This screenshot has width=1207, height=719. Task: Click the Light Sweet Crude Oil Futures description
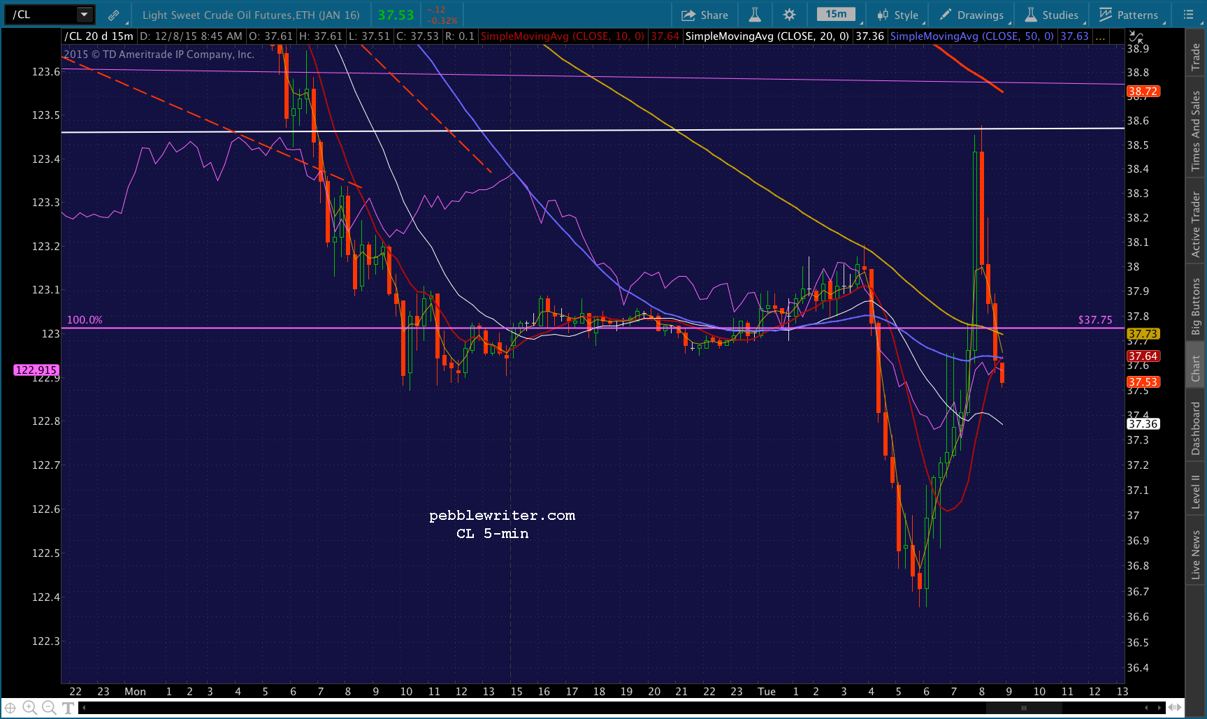(x=252, y=15)
